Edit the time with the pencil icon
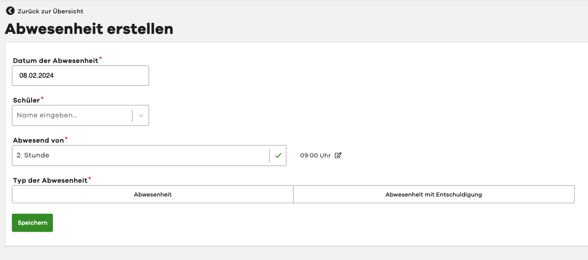Image resolution: width=588 pixels, height=260 pixels. click(x=338, y=155)
